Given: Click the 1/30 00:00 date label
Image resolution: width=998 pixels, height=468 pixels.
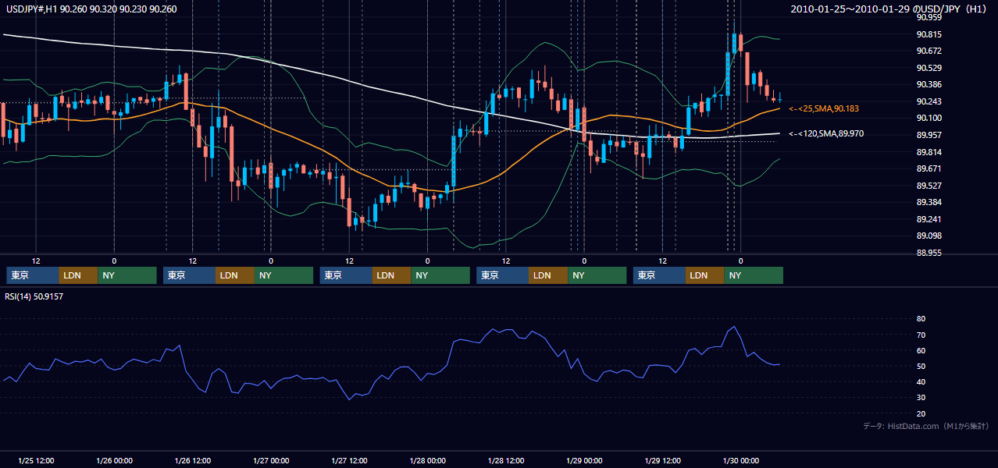Looking at the screenshot, I should tap(741, 460).
